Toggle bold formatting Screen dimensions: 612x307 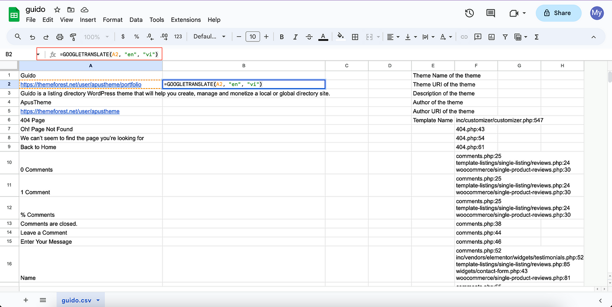(282, 37)
